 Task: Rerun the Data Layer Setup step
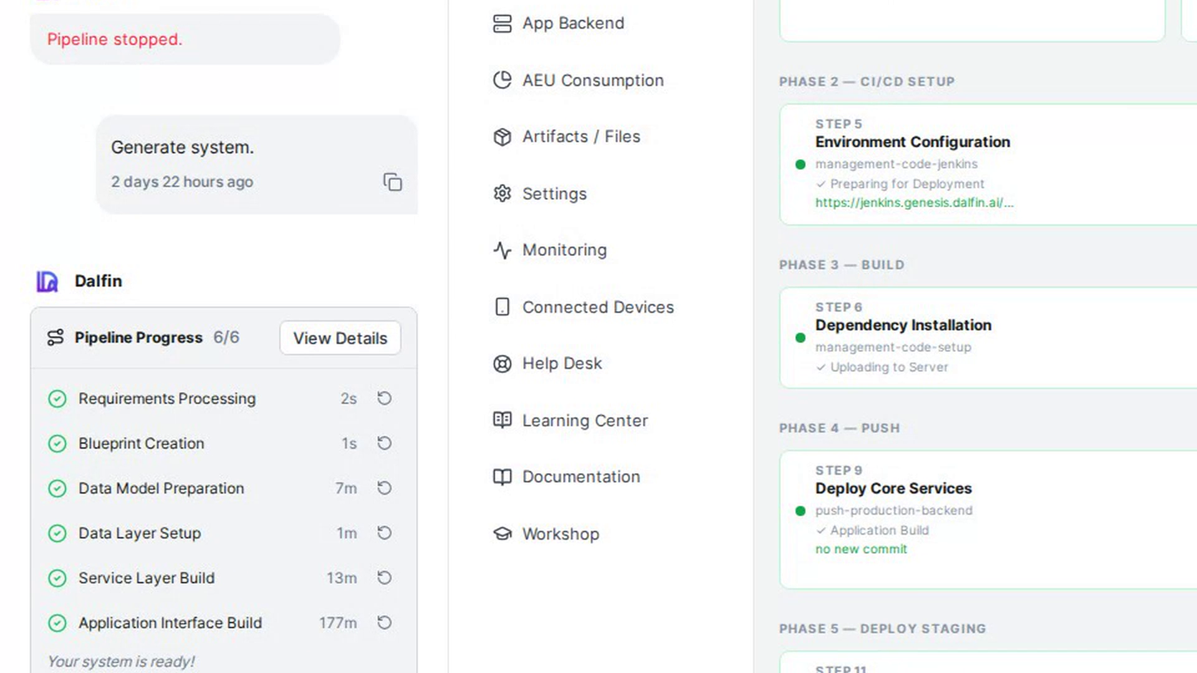click(x=385, y=533)
